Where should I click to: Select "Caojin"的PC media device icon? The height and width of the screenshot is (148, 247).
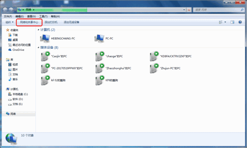[x=46, y=56]
